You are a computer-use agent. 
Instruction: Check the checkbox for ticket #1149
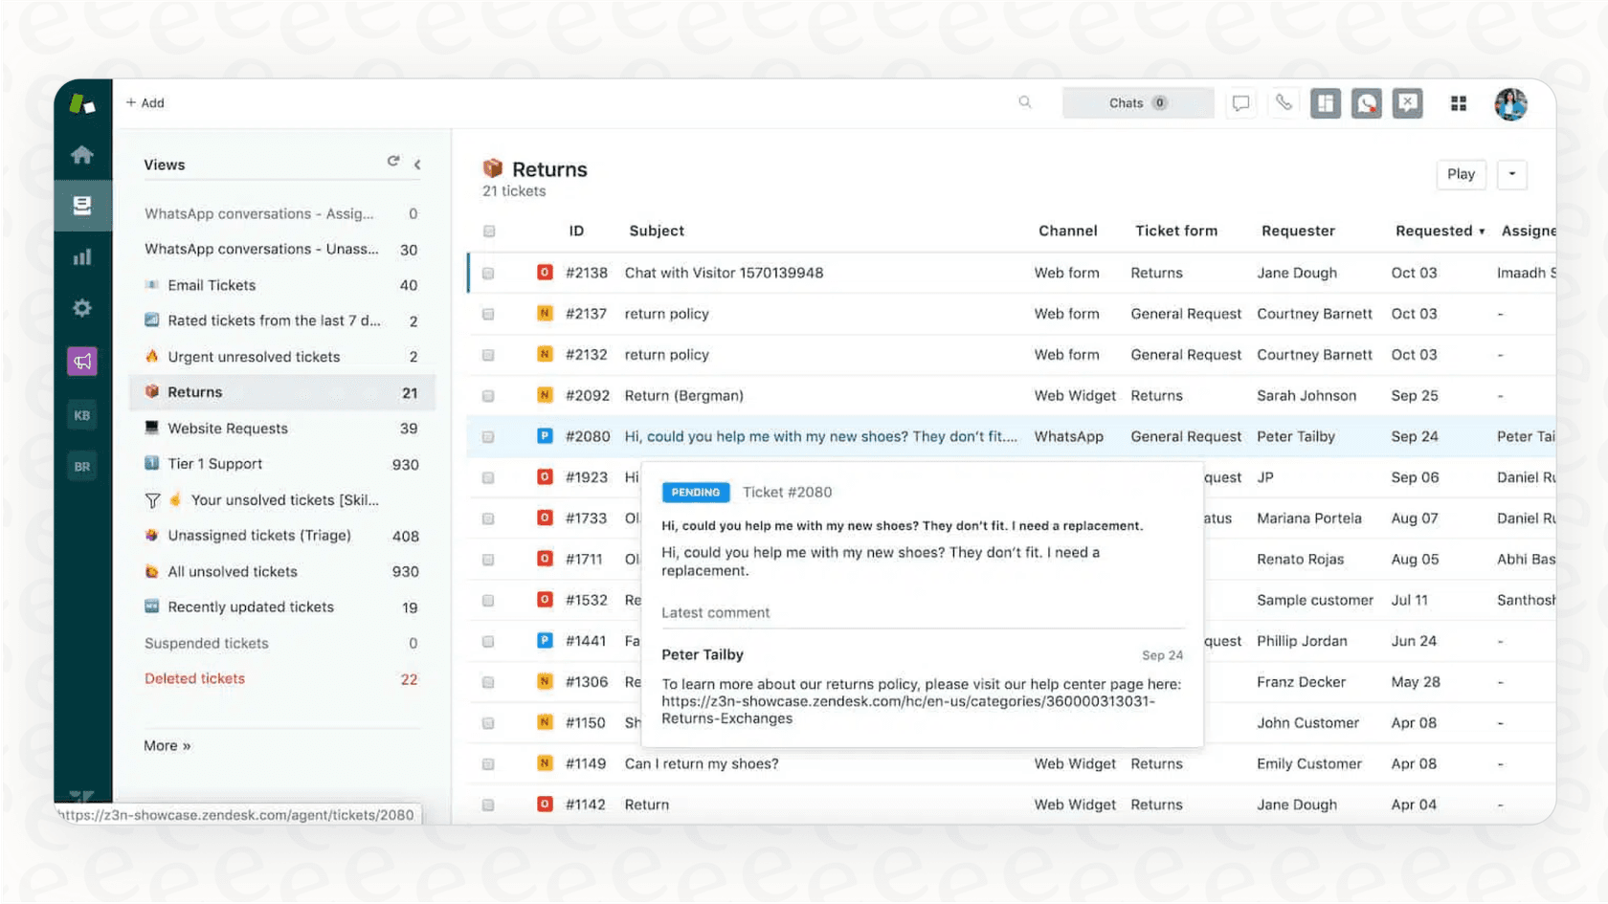pyautogui.click(x=489, y=763)
